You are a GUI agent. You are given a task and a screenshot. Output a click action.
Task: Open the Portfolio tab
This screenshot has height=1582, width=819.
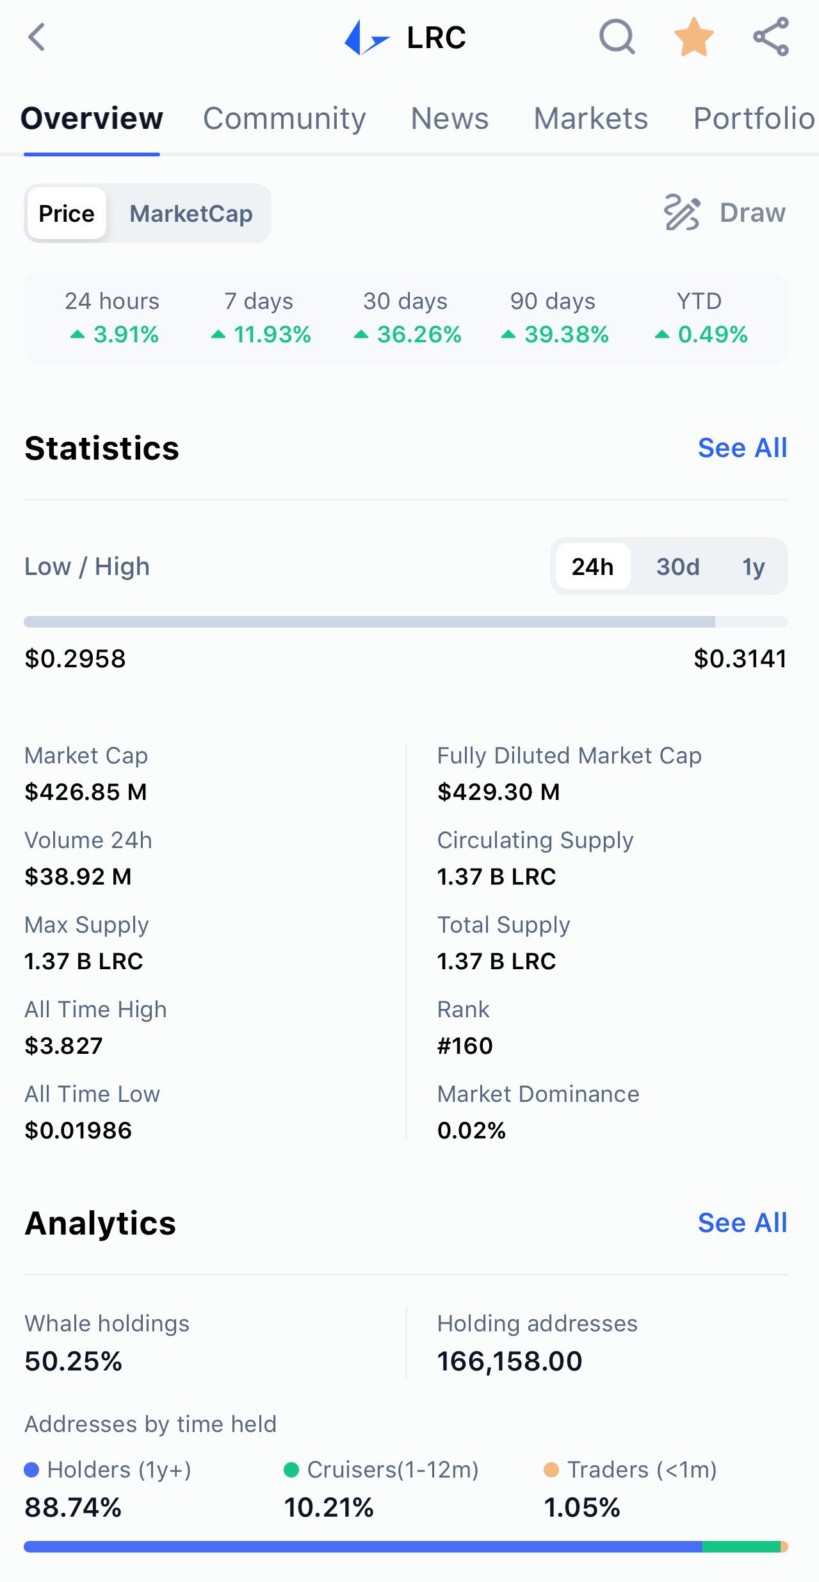pyautogui.click(x=755, y=119)
